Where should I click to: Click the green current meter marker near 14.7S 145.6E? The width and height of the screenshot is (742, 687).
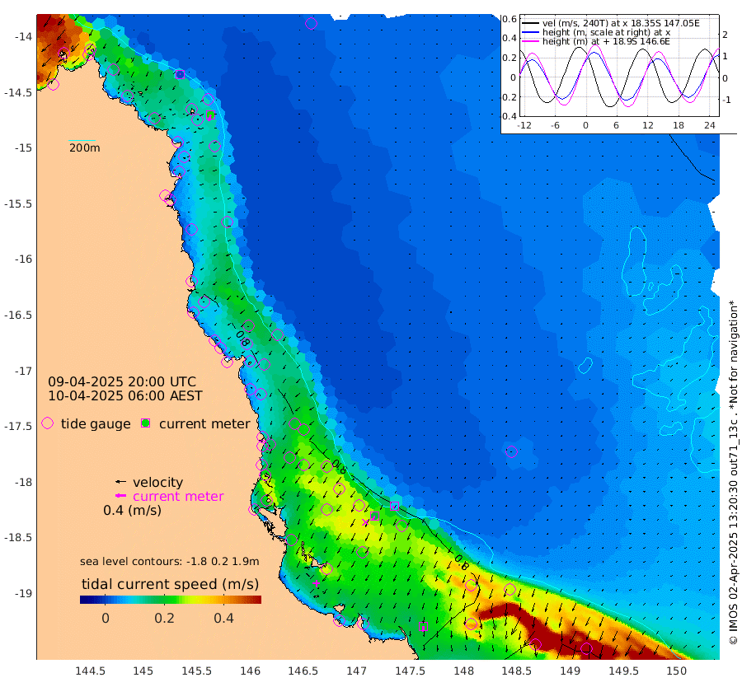[210, 114]
